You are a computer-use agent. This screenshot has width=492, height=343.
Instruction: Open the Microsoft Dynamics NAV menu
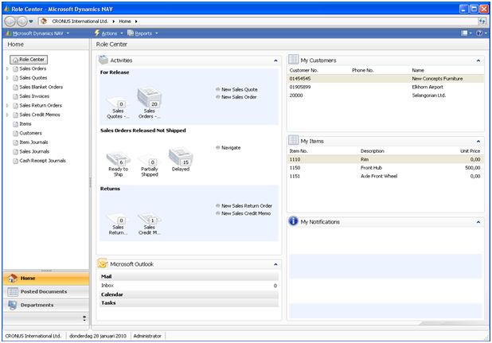(37, 33)
